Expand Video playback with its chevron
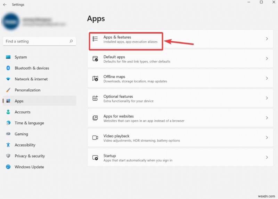This screenshot has height=199, width=278. point(267,137)
